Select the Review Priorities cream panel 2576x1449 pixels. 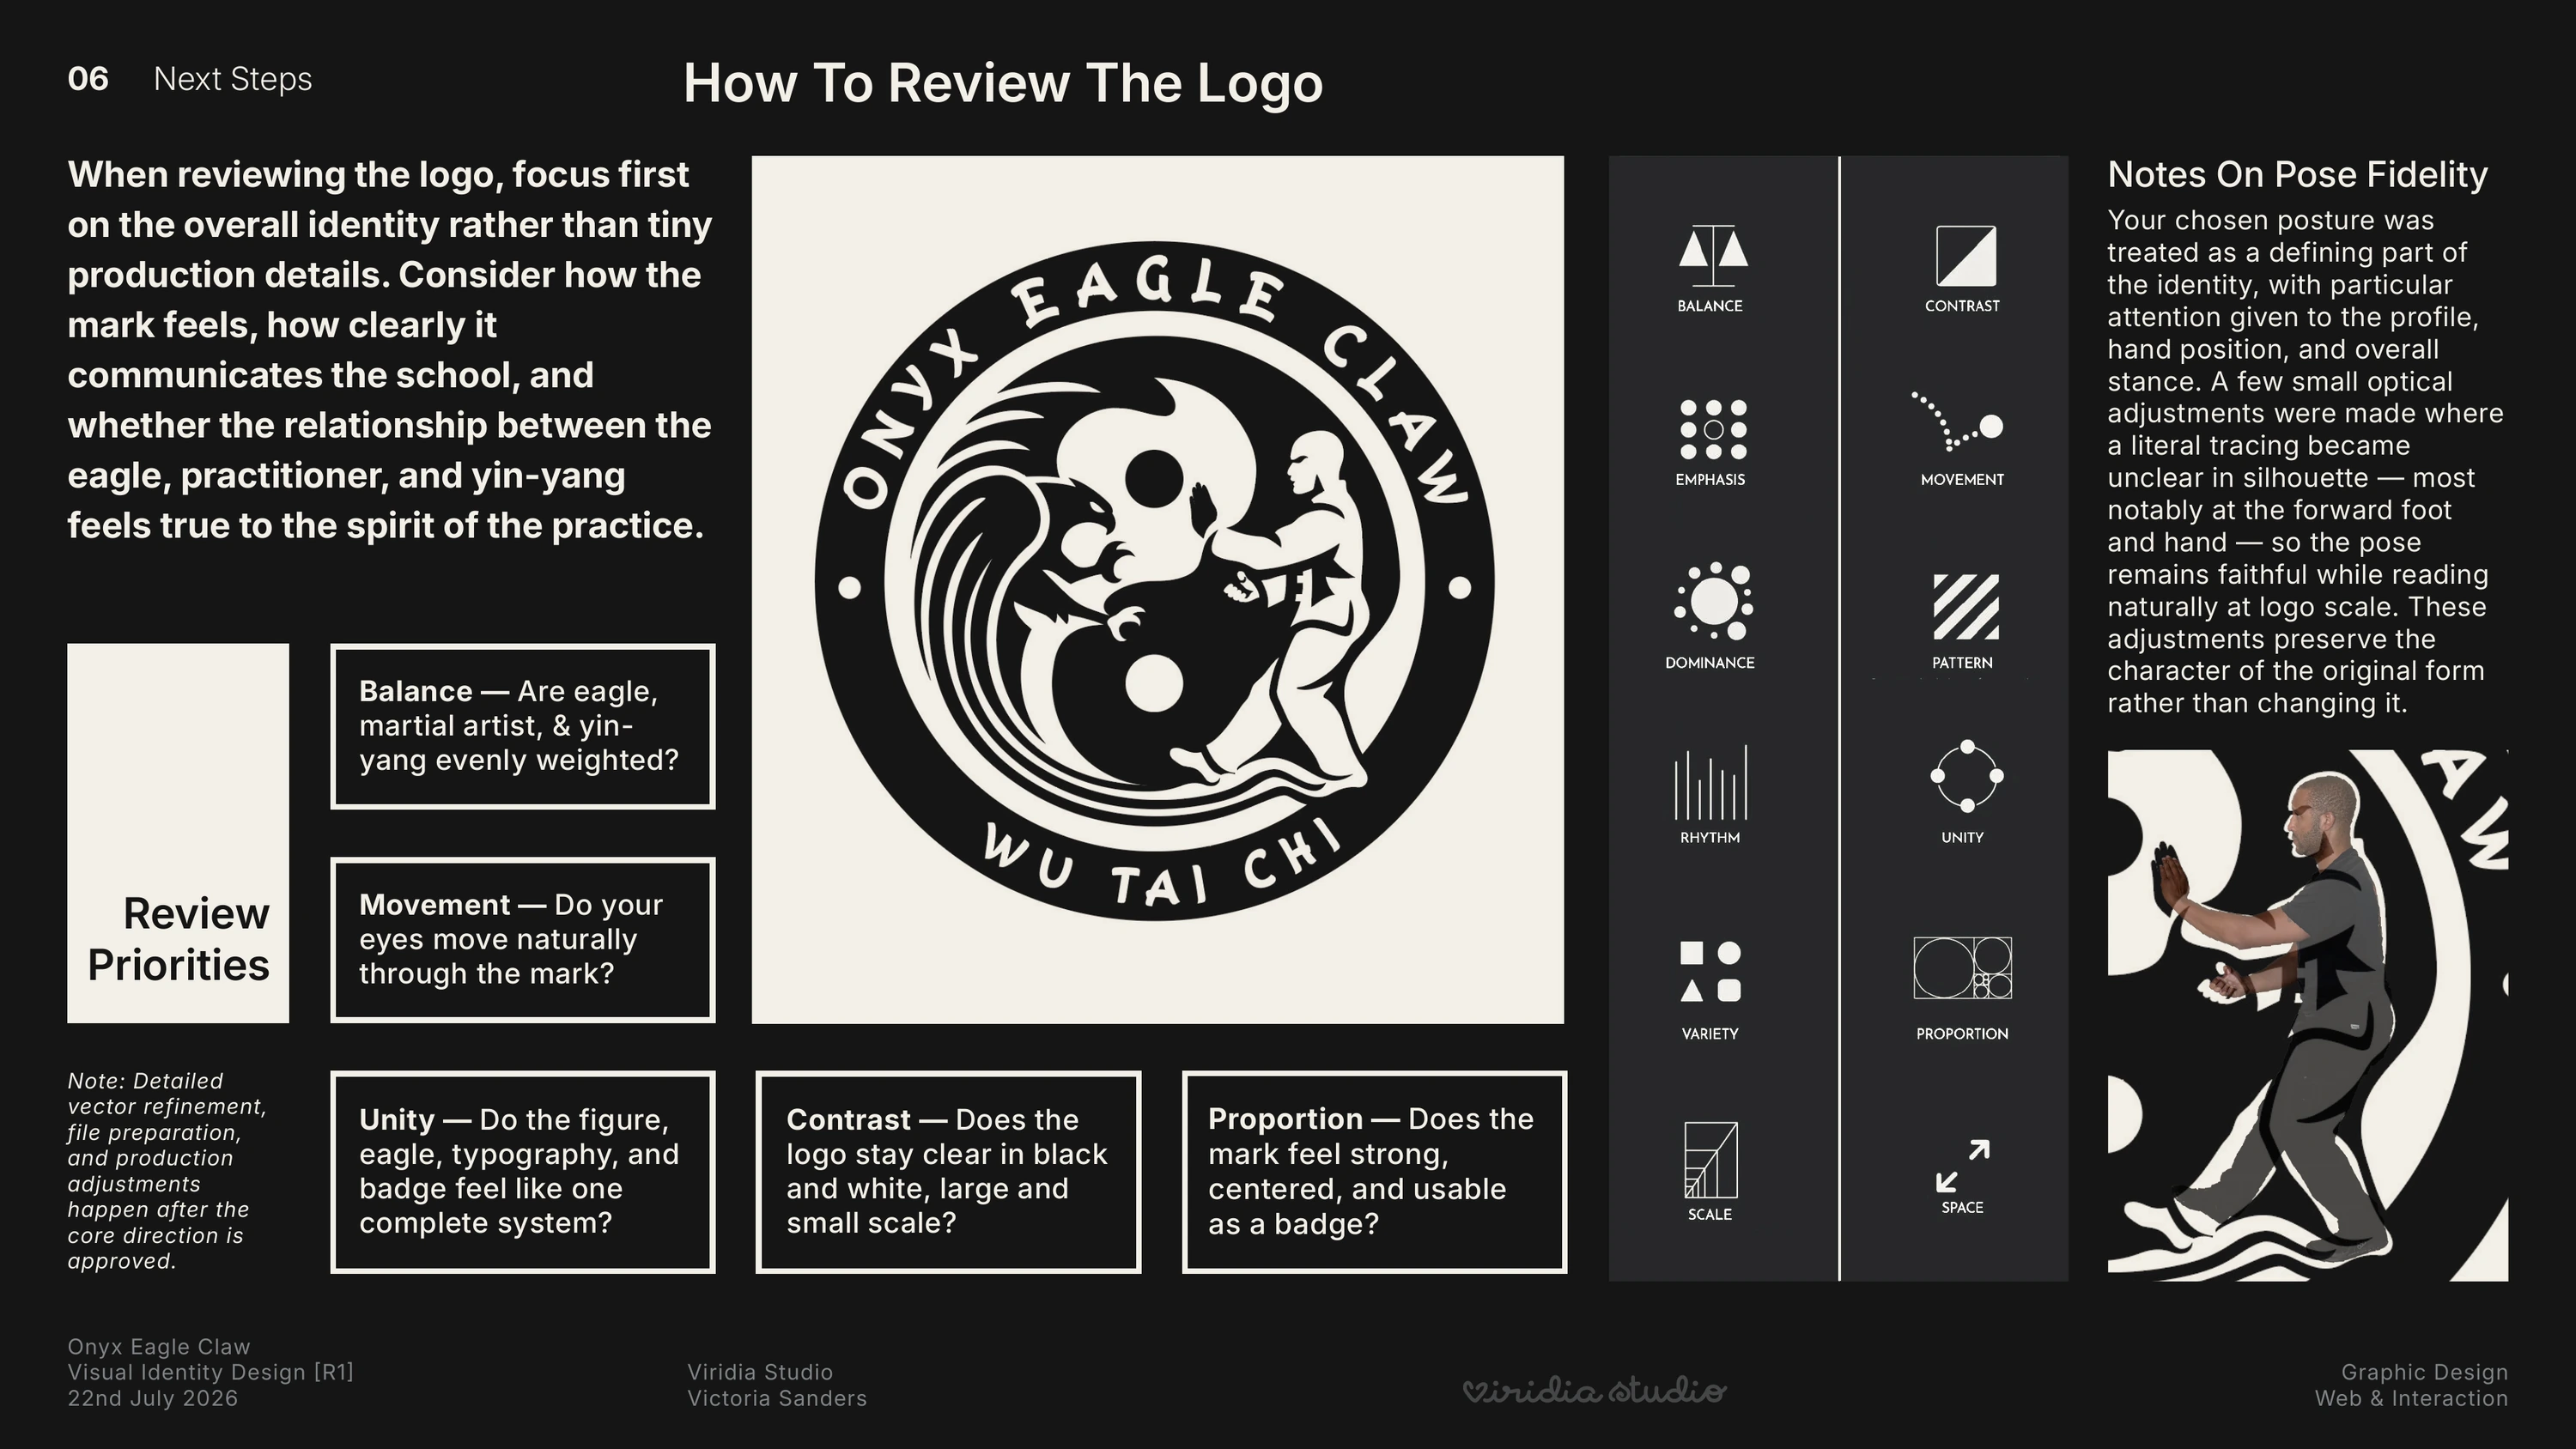tap(178, 833)
